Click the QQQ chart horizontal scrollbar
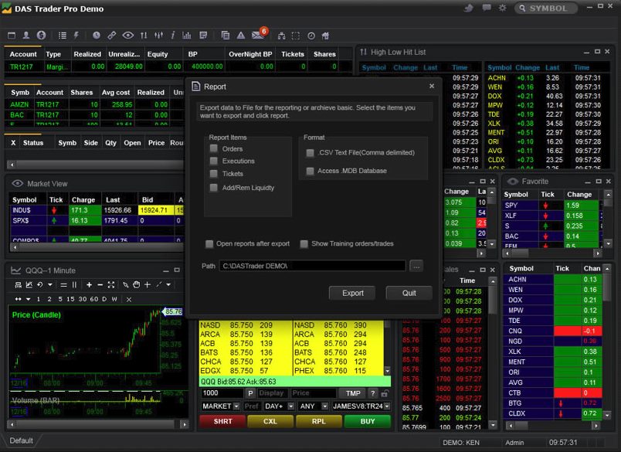Screen dimensions: 621x452 tap(98, 424)
